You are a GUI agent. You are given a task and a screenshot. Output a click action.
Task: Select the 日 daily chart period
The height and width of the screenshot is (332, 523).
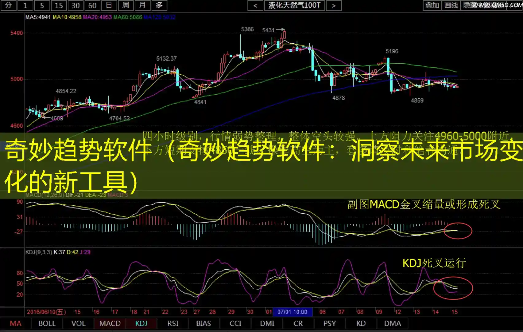click(x=109, y=5)
